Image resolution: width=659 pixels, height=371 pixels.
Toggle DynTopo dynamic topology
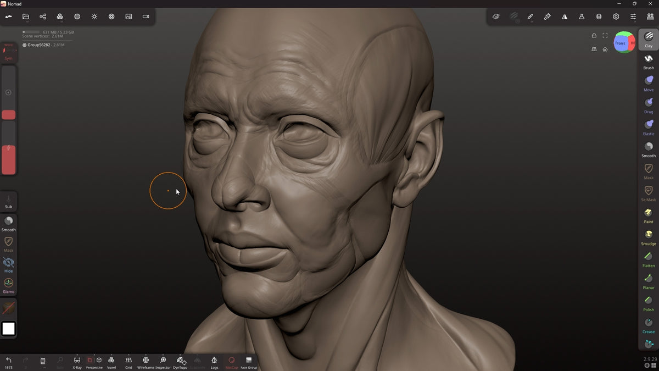[x=180, y=362]
